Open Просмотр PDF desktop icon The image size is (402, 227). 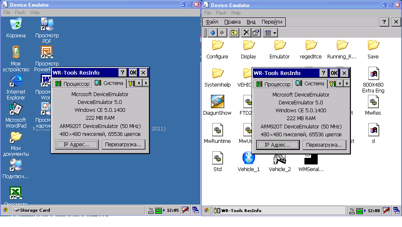pyautogui.click(x=47, y=30)
